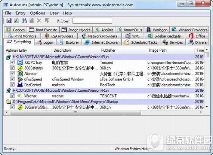Viewport: 213px width, 155px height.
Task: Switch to the Codecs tab
Action: pos(15,30)
